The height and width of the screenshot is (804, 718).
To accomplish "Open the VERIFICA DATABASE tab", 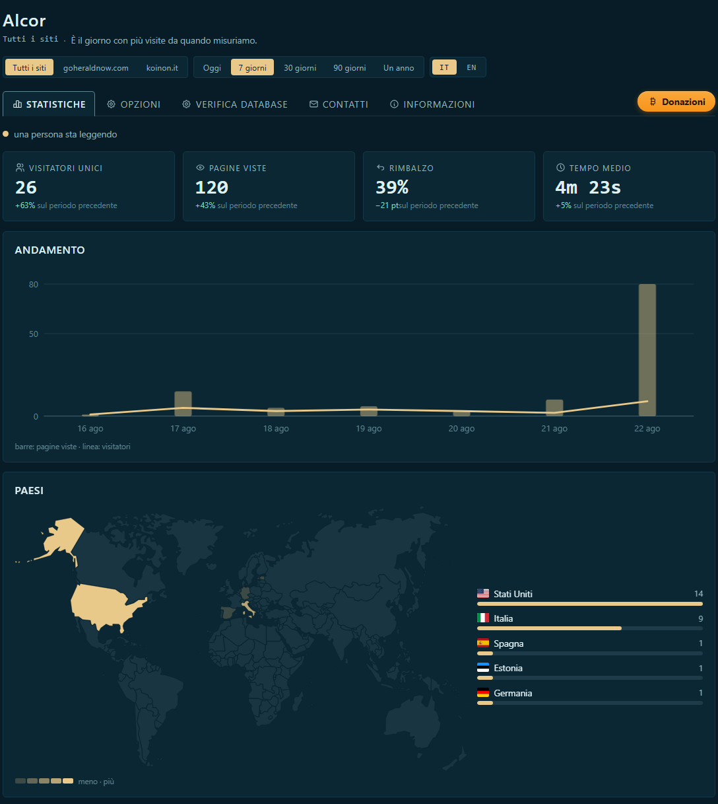I will pyautogui.click(x=235, y=104).
